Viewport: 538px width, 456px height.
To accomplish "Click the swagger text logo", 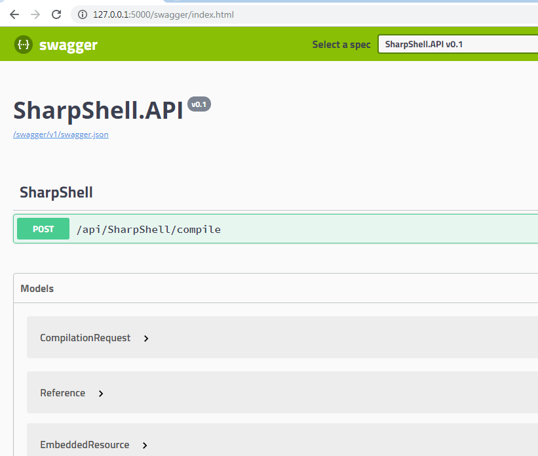I will point(68,45).
